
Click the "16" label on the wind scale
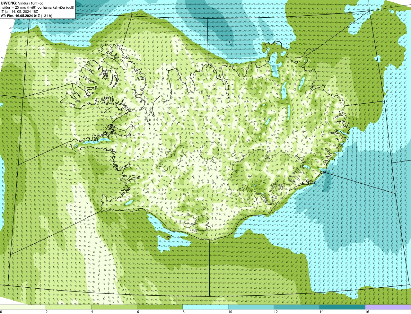pos(367,312)
